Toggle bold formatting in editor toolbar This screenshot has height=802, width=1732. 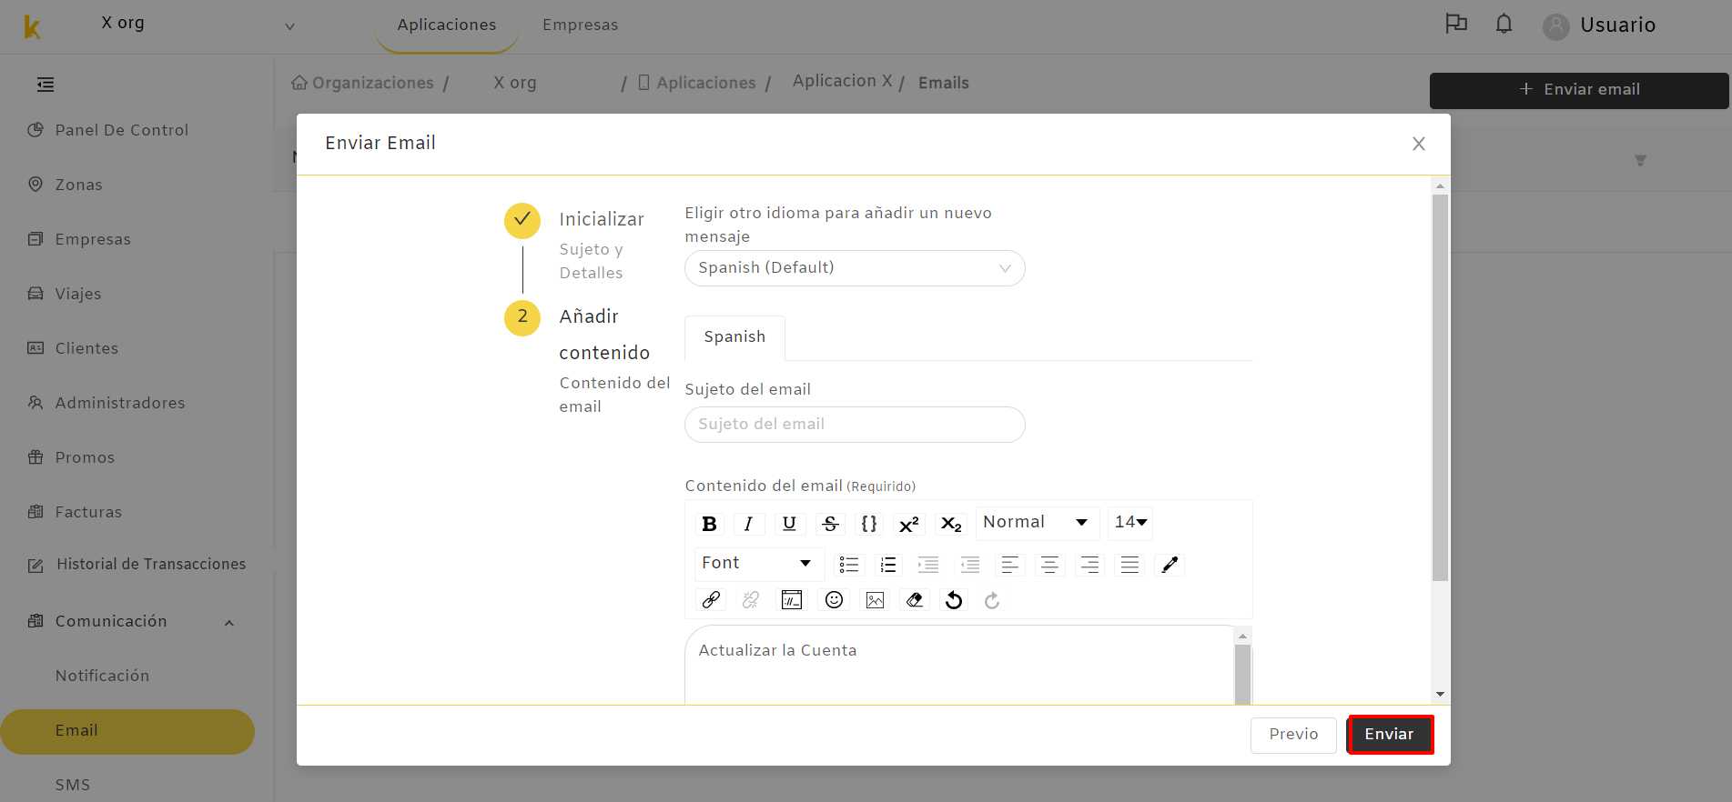tap(710, 524)
